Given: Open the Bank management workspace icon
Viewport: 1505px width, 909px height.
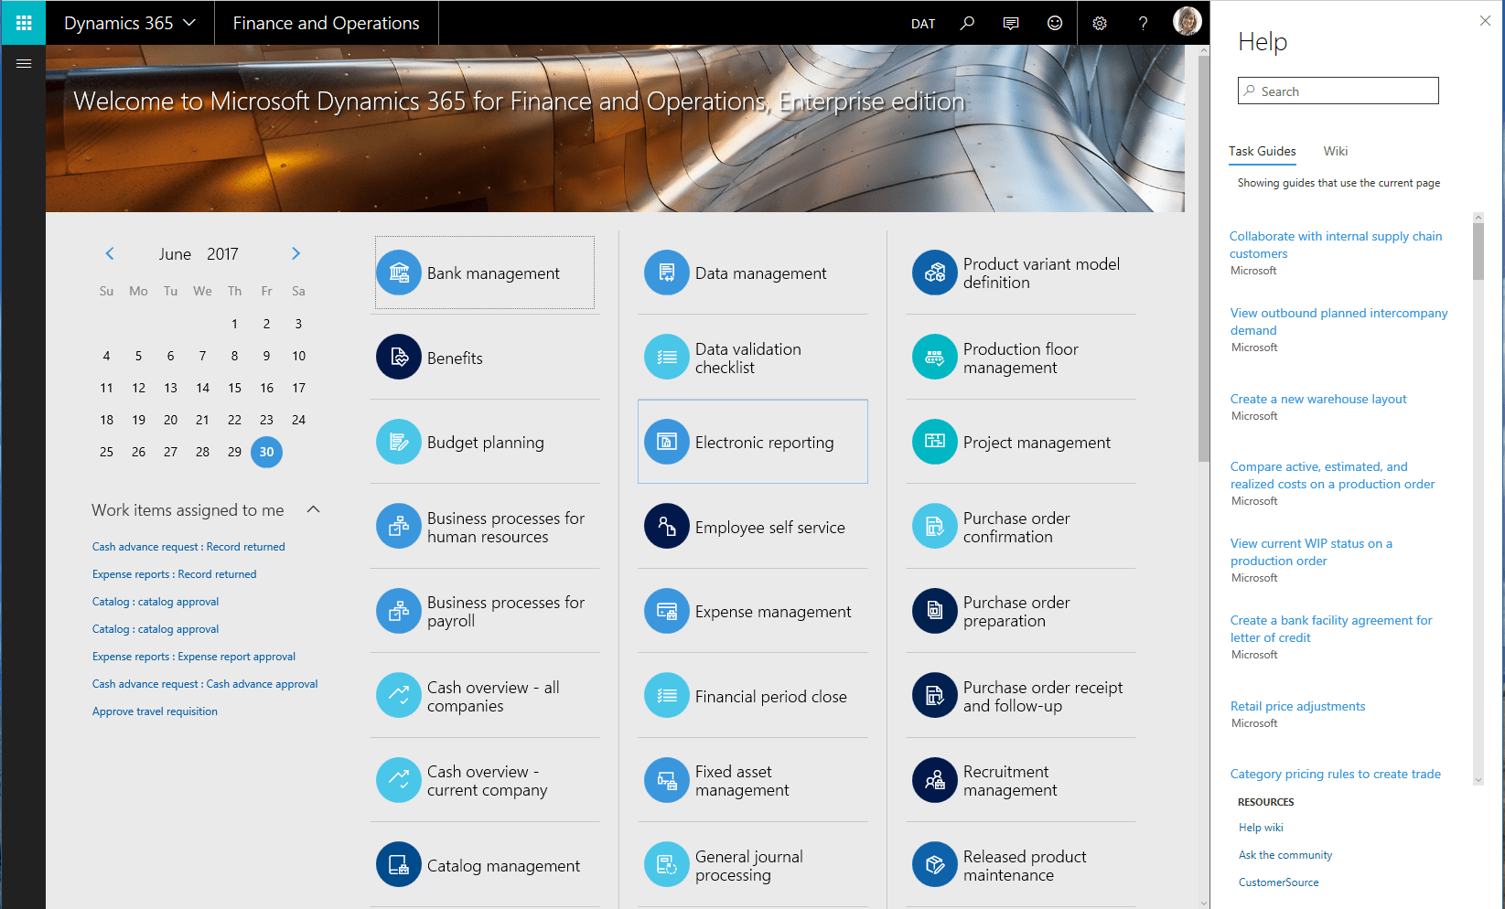Looking at the screenshot, I should coord(399,273).
